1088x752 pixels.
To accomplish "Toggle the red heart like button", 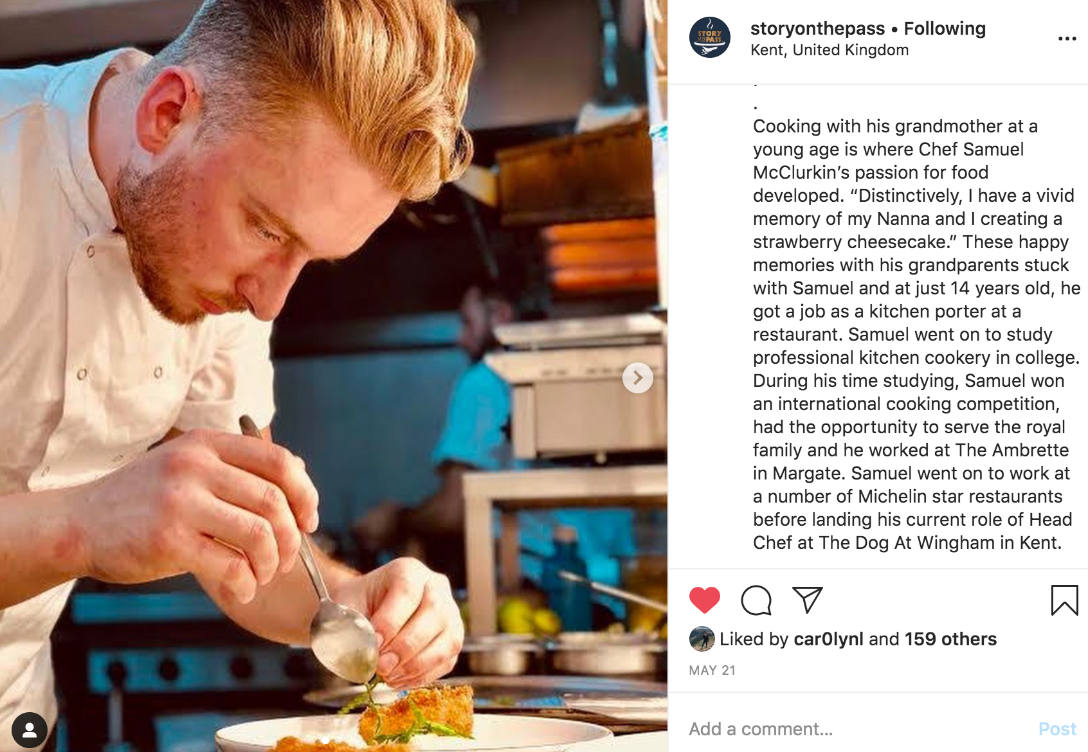I will click(x=704, y=600).
